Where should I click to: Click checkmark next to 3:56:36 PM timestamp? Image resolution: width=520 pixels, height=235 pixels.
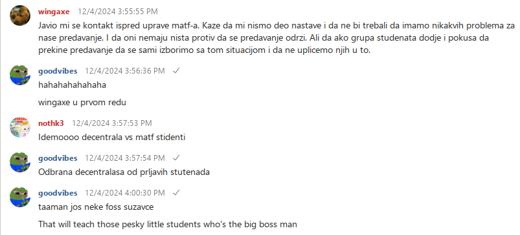point(176,71)
